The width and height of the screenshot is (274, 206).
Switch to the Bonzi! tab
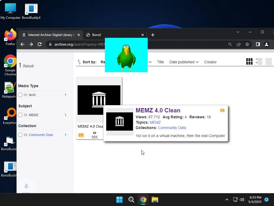click(x=115, y=35)
